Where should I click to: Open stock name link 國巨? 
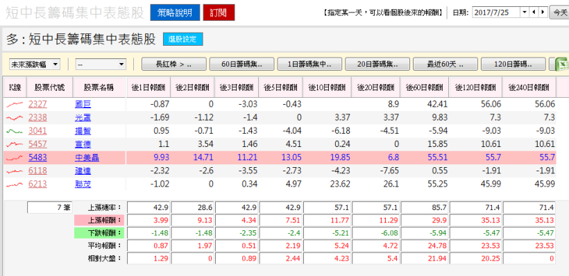click(83, 105)
